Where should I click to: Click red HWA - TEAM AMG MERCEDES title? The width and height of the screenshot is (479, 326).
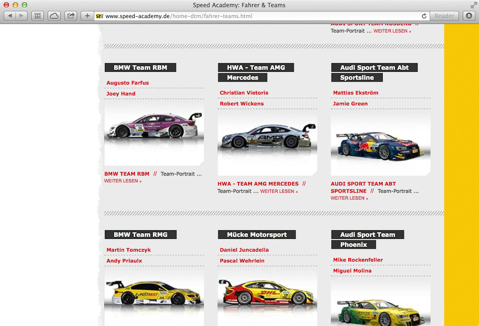coord(258,184)
